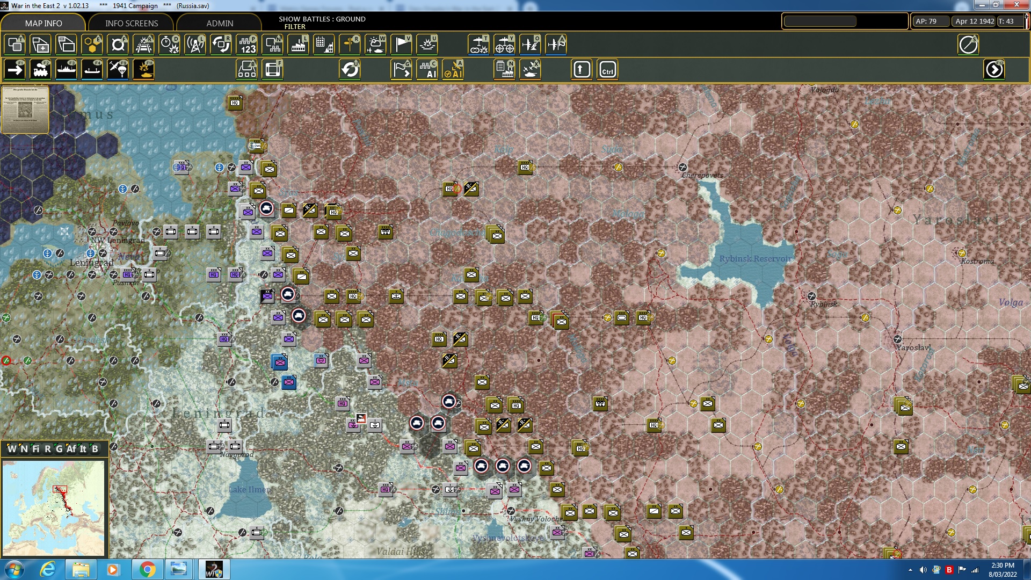Click the ground explosion icon (U)

coord(427,45)
